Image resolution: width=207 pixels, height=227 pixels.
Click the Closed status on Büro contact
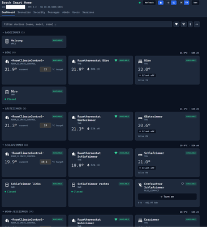coord(10,99)
